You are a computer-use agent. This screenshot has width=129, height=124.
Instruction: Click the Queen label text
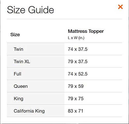21,86
